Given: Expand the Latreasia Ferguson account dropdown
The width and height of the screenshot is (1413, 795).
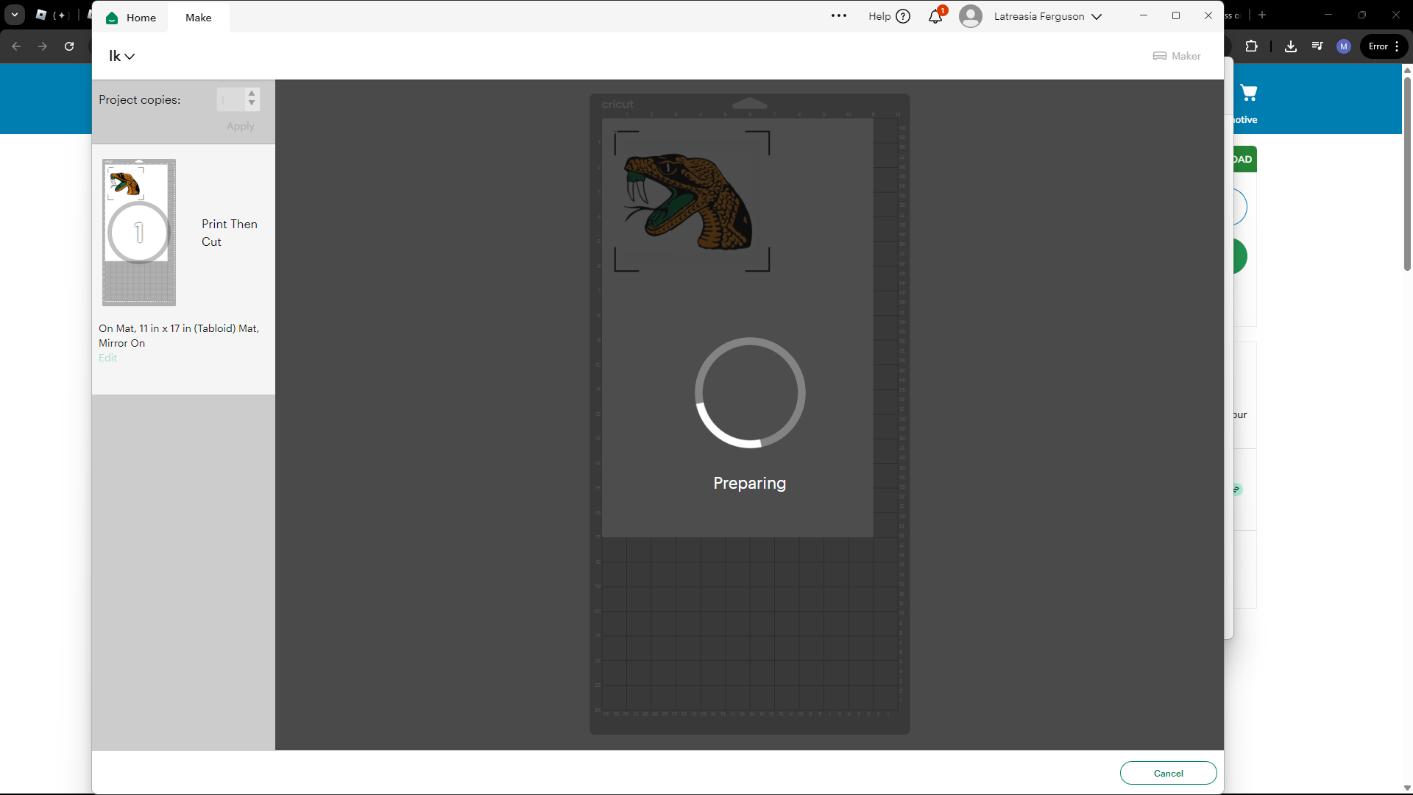Looking at the screenshot, I should pyautogui.click(x=1097, y=17).
